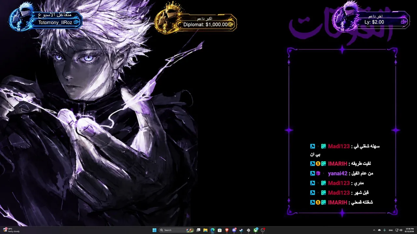Open Microsoft Edge from the taskbar

212,230
